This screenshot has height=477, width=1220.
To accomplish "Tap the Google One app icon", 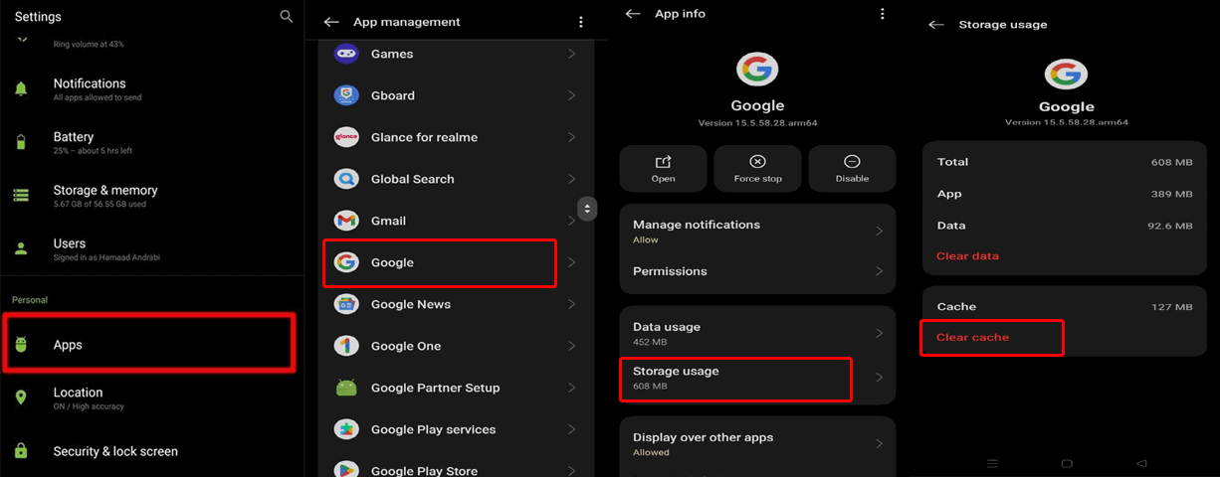I will coord(346,346).
